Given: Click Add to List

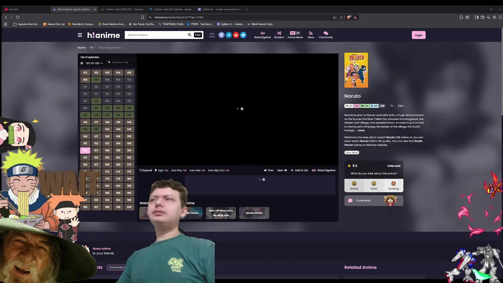Looking at the screenshot, I should [x=299, y=170].
